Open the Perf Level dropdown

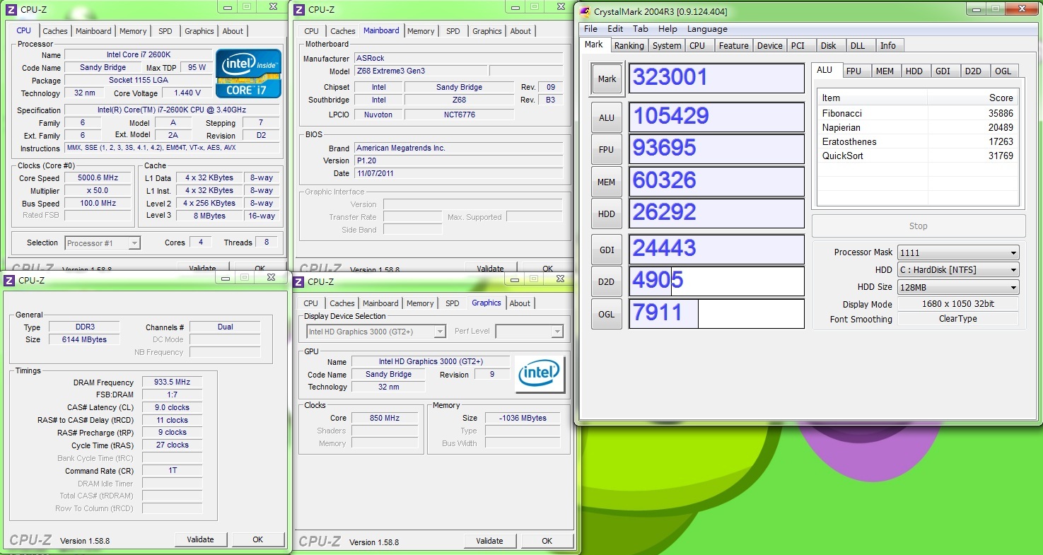(x=529, y=332)
